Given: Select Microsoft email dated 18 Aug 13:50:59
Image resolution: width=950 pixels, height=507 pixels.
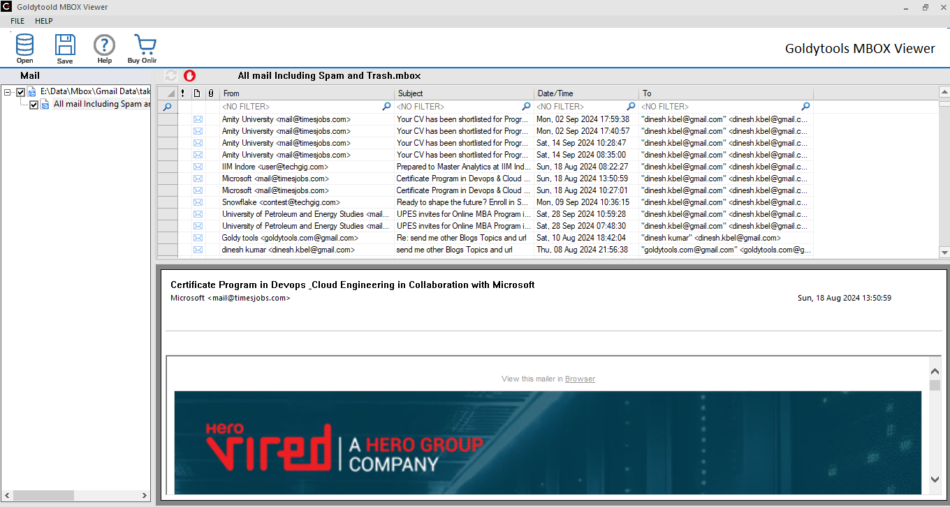Looking at the screenshot, I should coord(485,179).
